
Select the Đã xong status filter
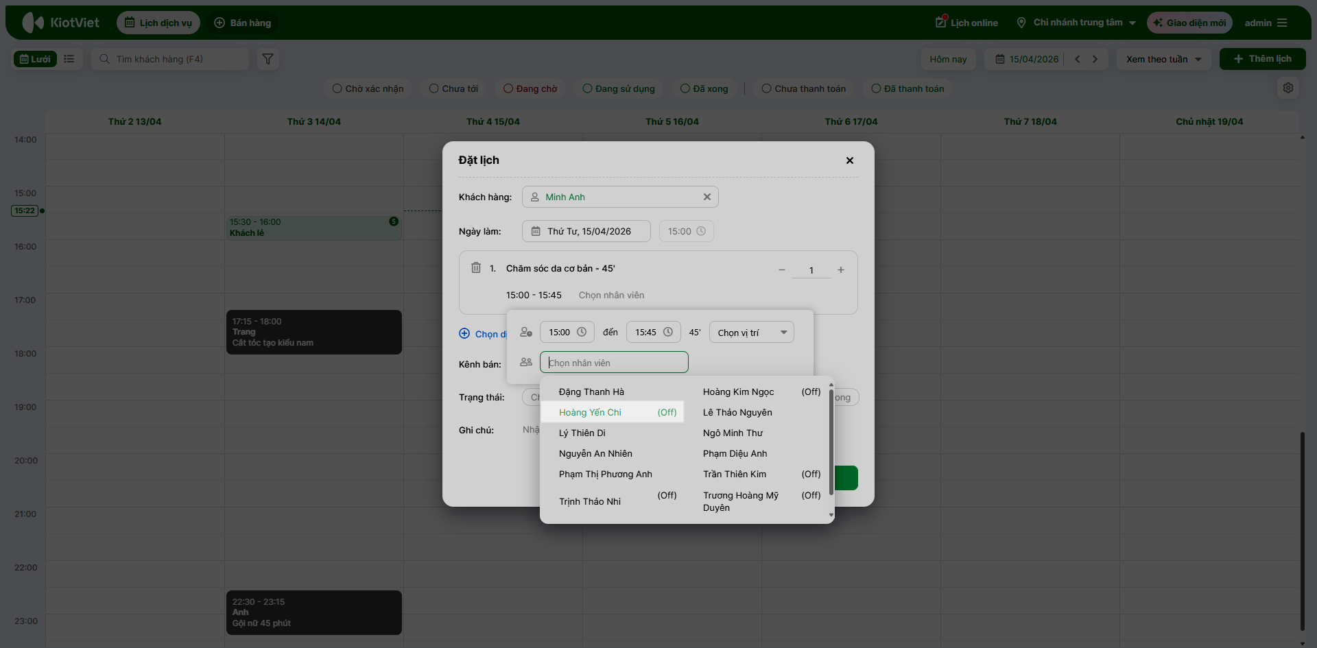pyautogui.click(x=704, y=88)
